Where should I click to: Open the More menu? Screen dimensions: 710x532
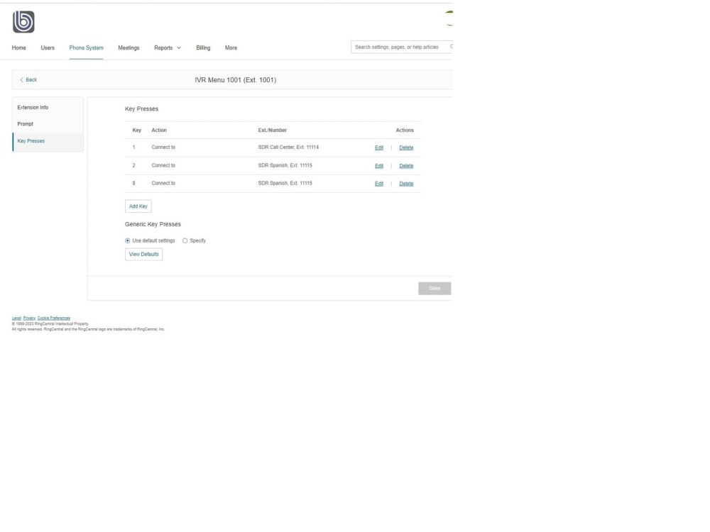click(231, 48)
